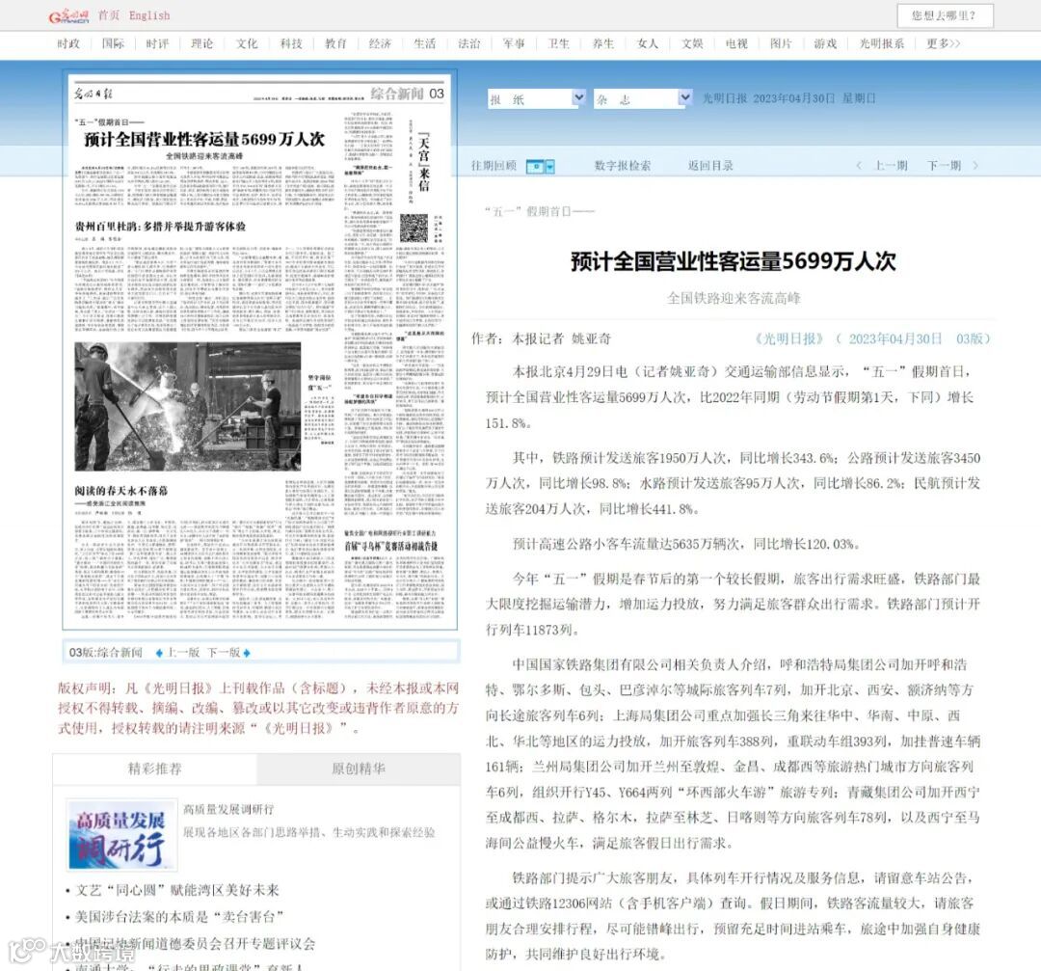The height and width of the screenshot is (971, 1041).
Task: Open the 天宫来信 column on page image
Action: tap(423, 163)
